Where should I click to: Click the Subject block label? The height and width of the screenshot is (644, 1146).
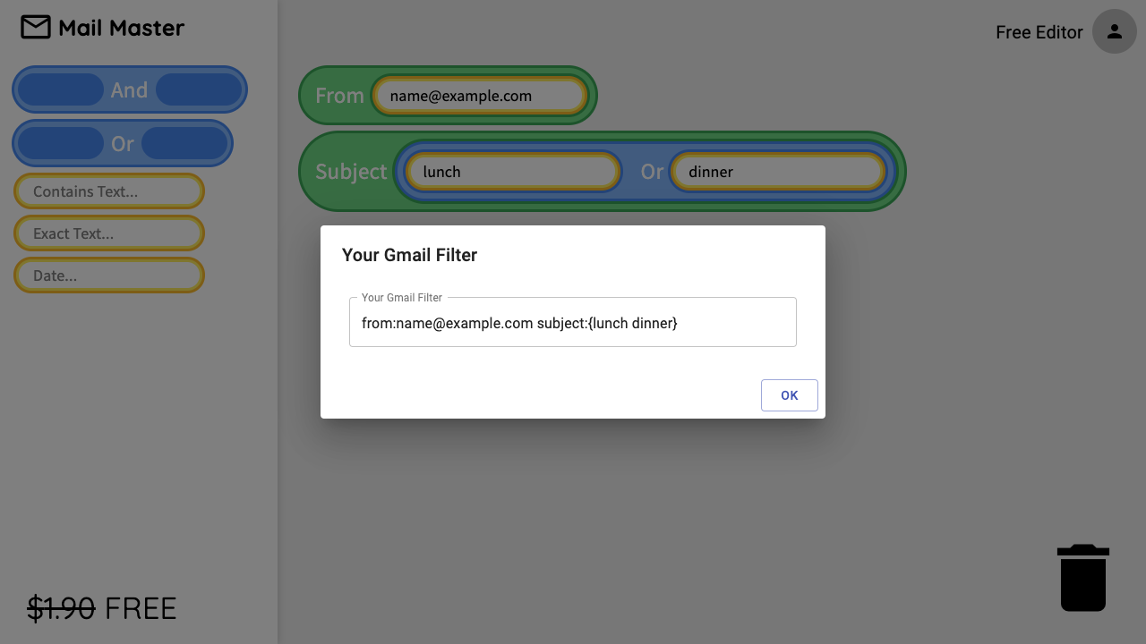[x=351, y=172]
